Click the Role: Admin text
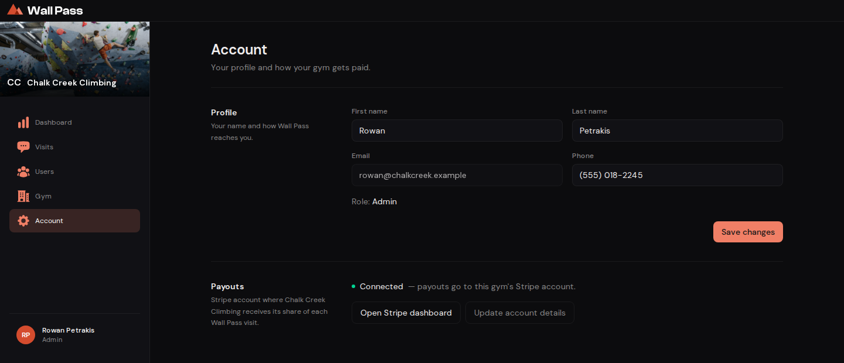The width and height of the screenshot is (844, 363). (374, 201)
